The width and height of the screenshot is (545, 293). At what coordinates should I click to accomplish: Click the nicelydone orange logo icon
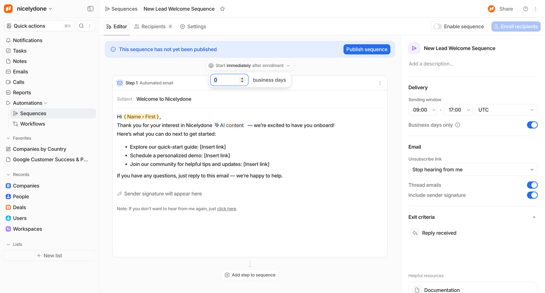click(8, 9)
